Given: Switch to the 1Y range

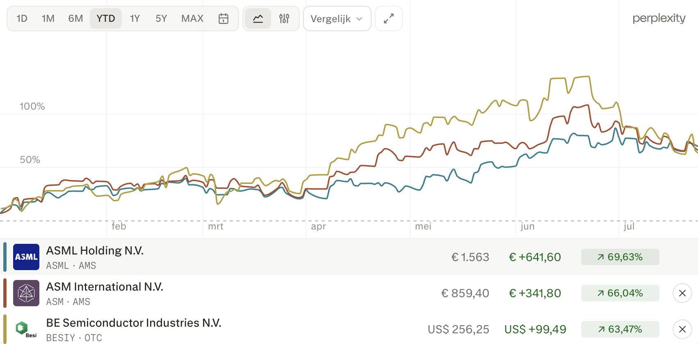Looking at the screenshot, I should 135,18.
